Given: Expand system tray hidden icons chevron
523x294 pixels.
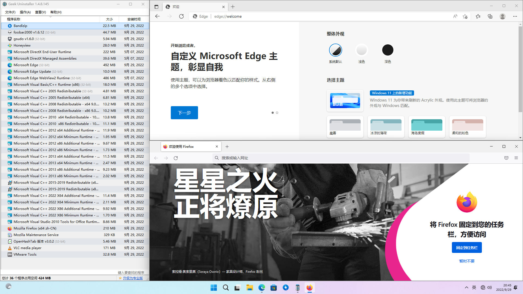Looking at the screenshot, I should tap(466, 287).
